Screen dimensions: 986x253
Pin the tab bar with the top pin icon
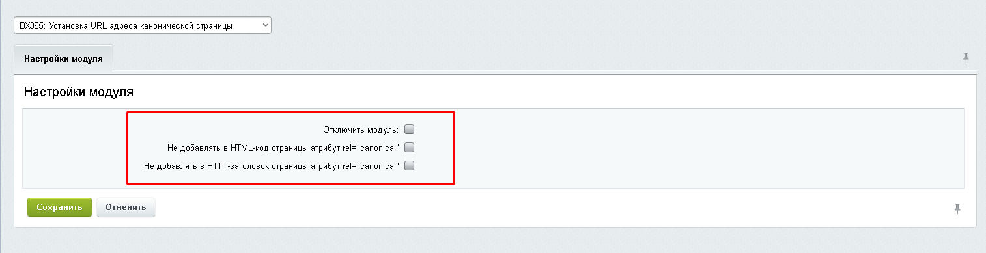(x=966, y=58)
